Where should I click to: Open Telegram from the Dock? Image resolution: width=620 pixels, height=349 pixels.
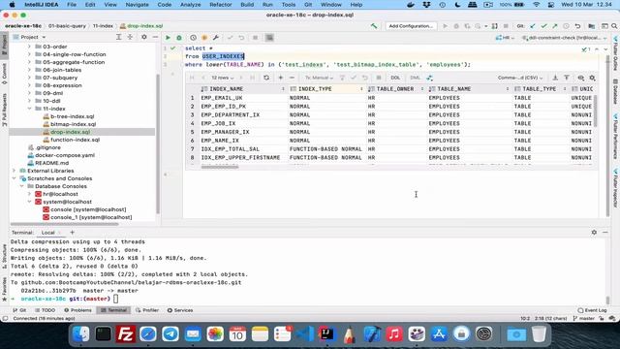click(170, 334)
